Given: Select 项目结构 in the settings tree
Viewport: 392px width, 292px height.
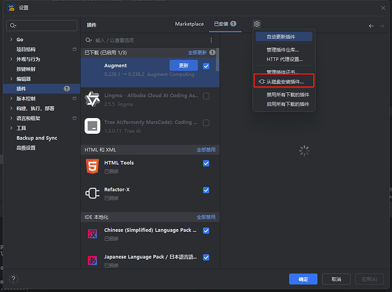Looking at the screenshot, I should coord(41,49).
